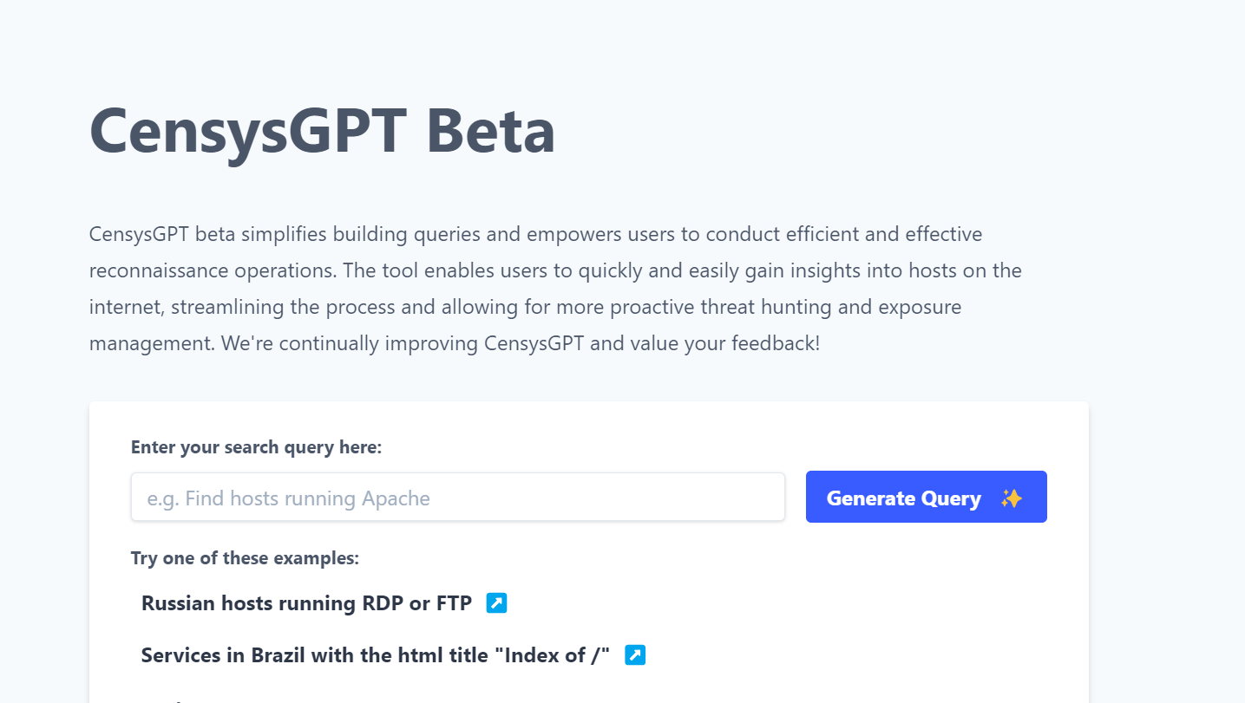This screenshot has width=1245, height=703.
Task: Click the "Try one of these examples" label
Action: pyautogui.click(x=245, y=558)
